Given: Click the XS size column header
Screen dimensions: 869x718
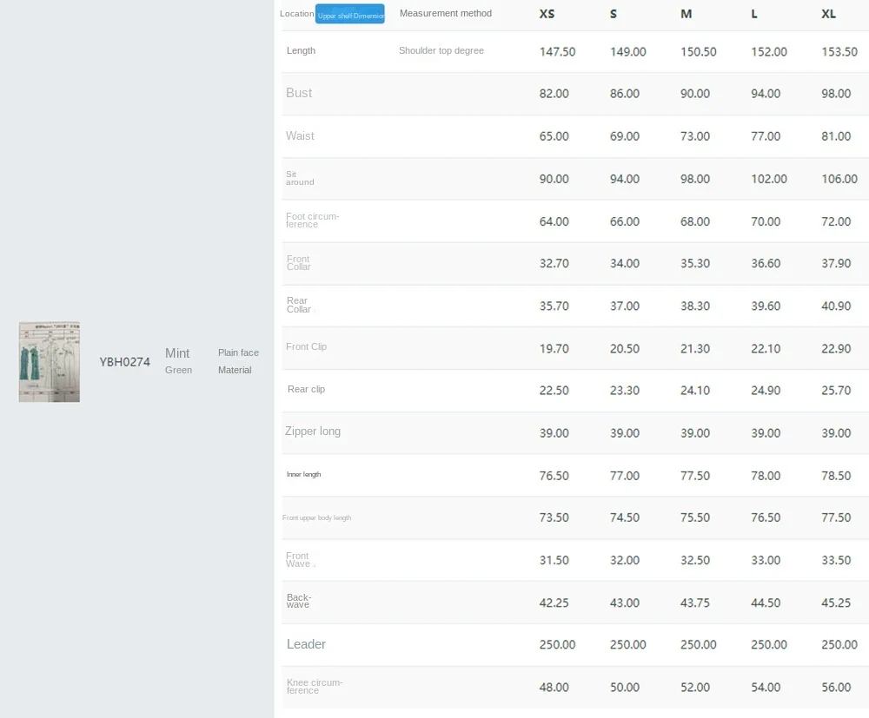Looking at the screenshot, I should (547, 14).
